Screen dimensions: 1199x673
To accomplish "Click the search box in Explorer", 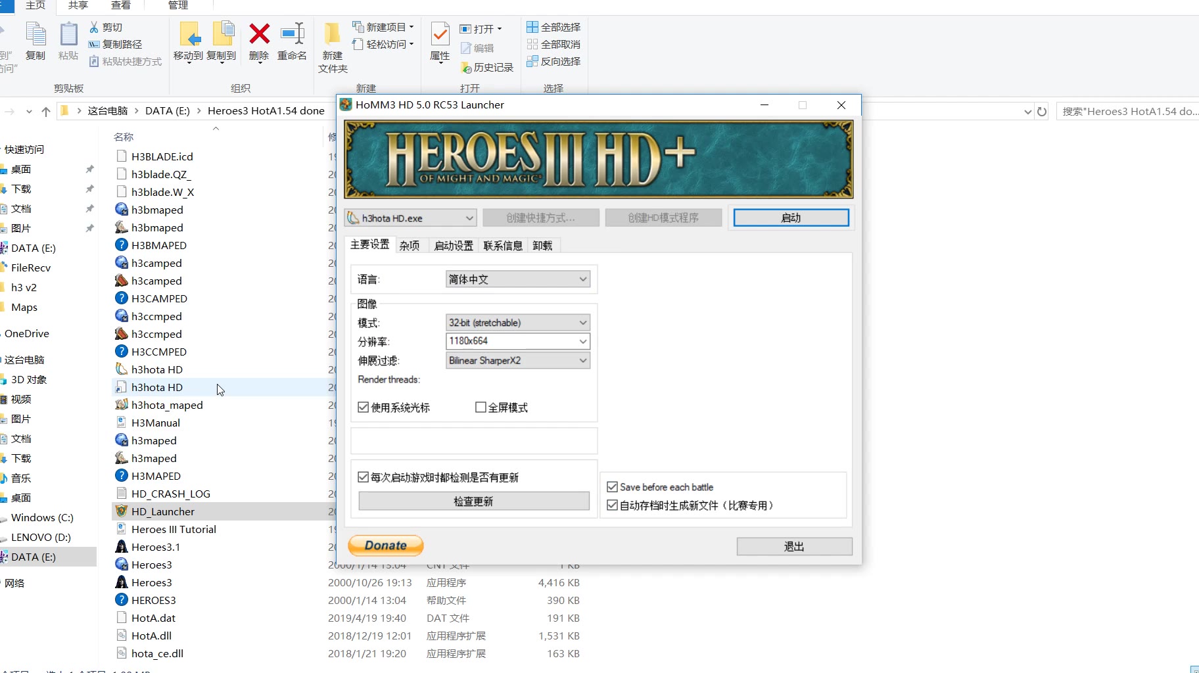I will 1127,112.
